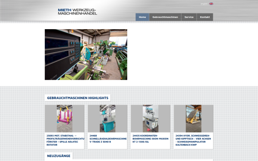Open the Service menu item

coord(189,17)
